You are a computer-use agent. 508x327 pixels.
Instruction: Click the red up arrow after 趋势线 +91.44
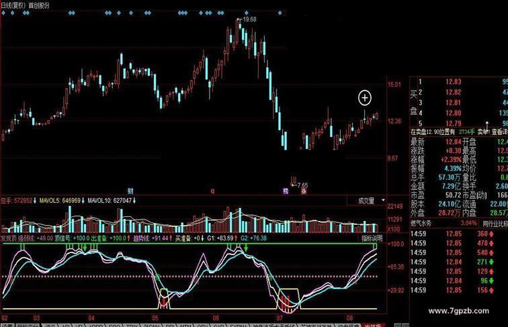tap(171, 238)
